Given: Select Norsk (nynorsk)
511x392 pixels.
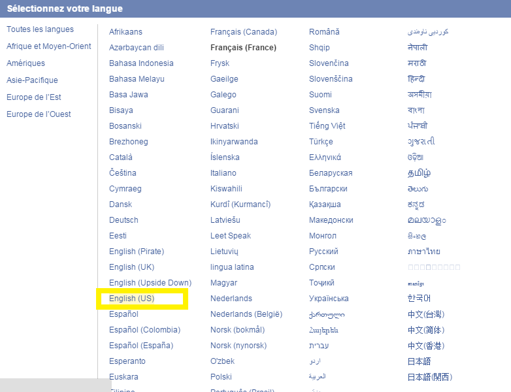Looking at the screenshot, I should [239, 346].
